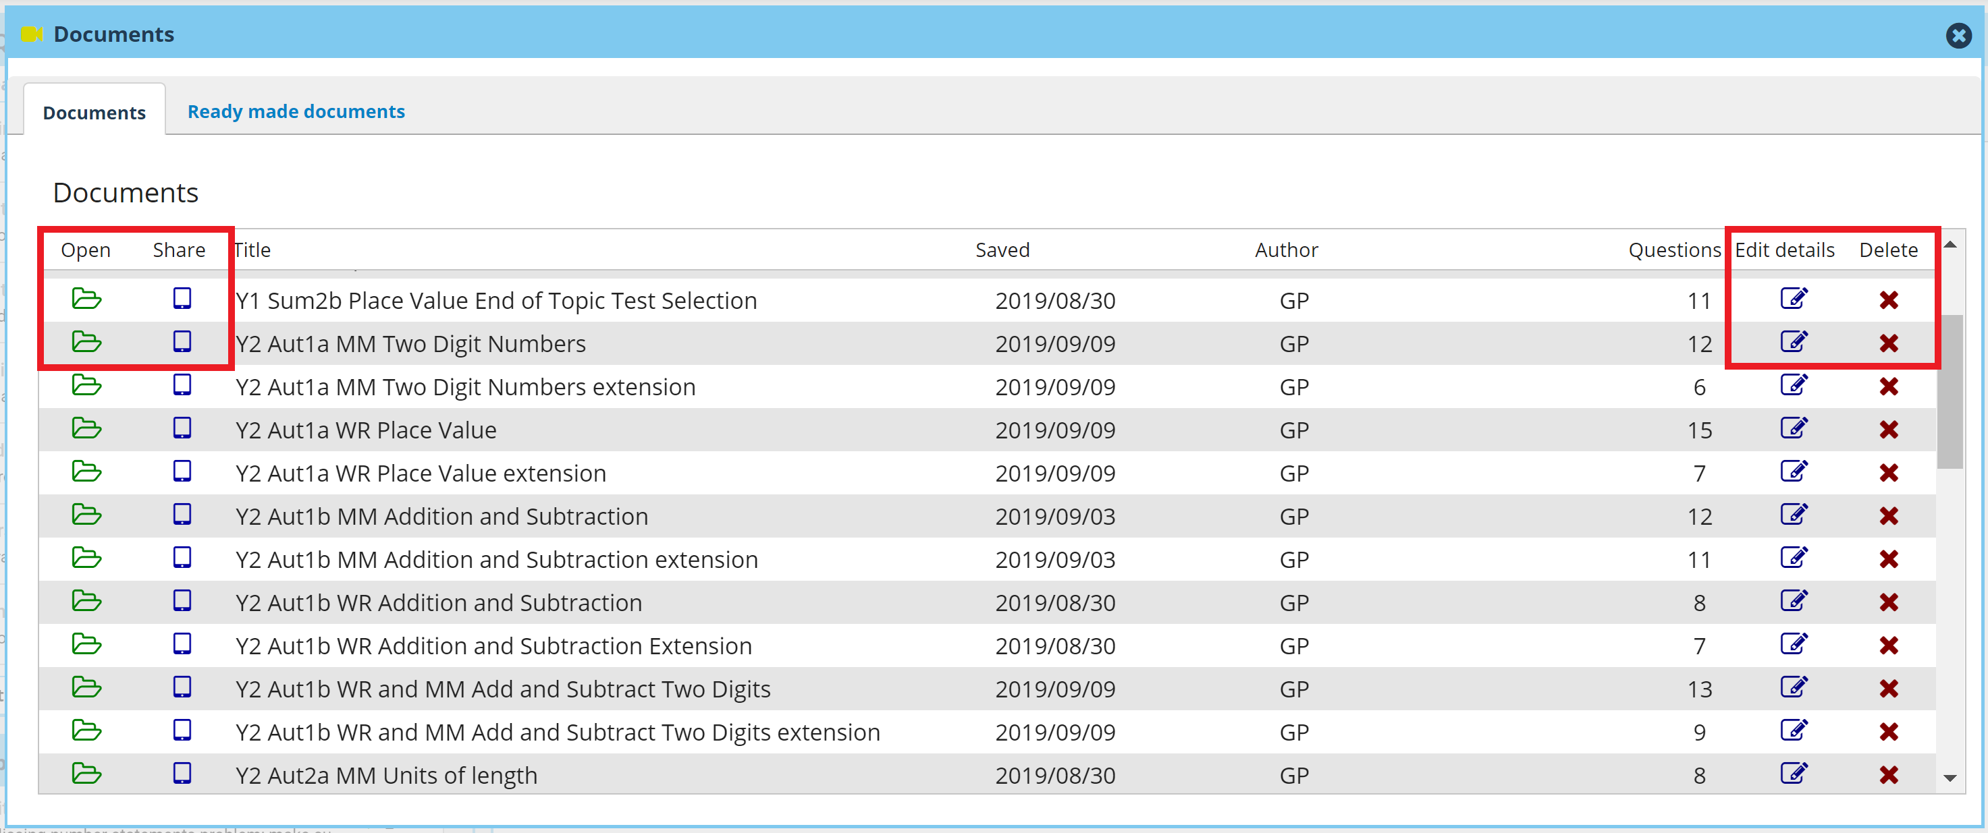Delete Y2 Aut1a MM Two Digit Numbers extension

1889,386
